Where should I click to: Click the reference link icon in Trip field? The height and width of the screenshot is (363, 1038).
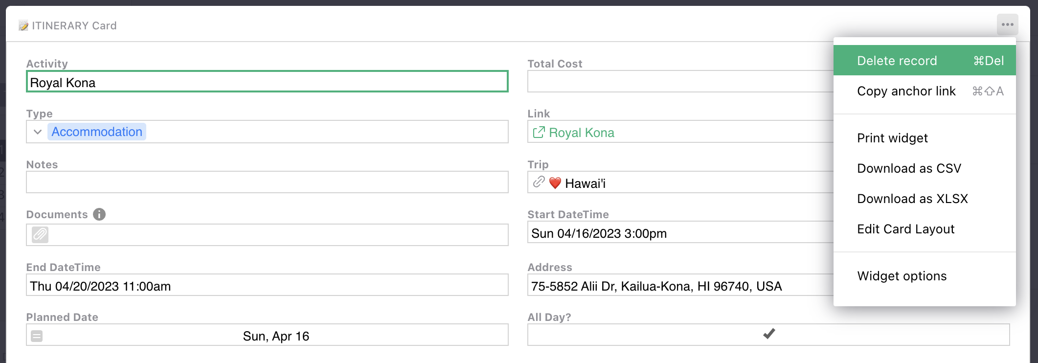click(539, 182)
